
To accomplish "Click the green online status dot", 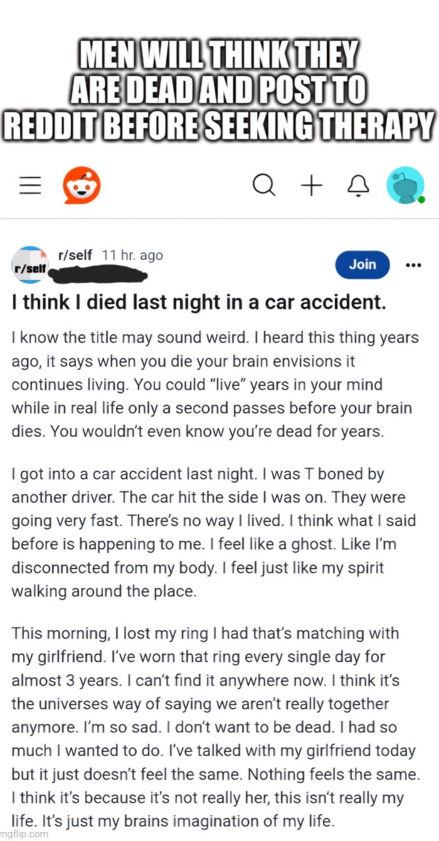I will click(x=421, y=200).
